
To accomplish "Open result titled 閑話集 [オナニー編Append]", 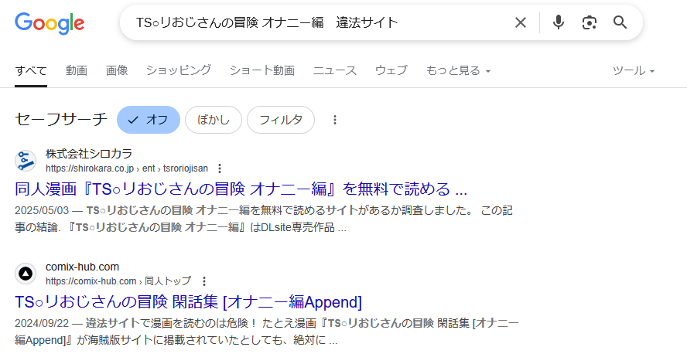I will (189, 302).
